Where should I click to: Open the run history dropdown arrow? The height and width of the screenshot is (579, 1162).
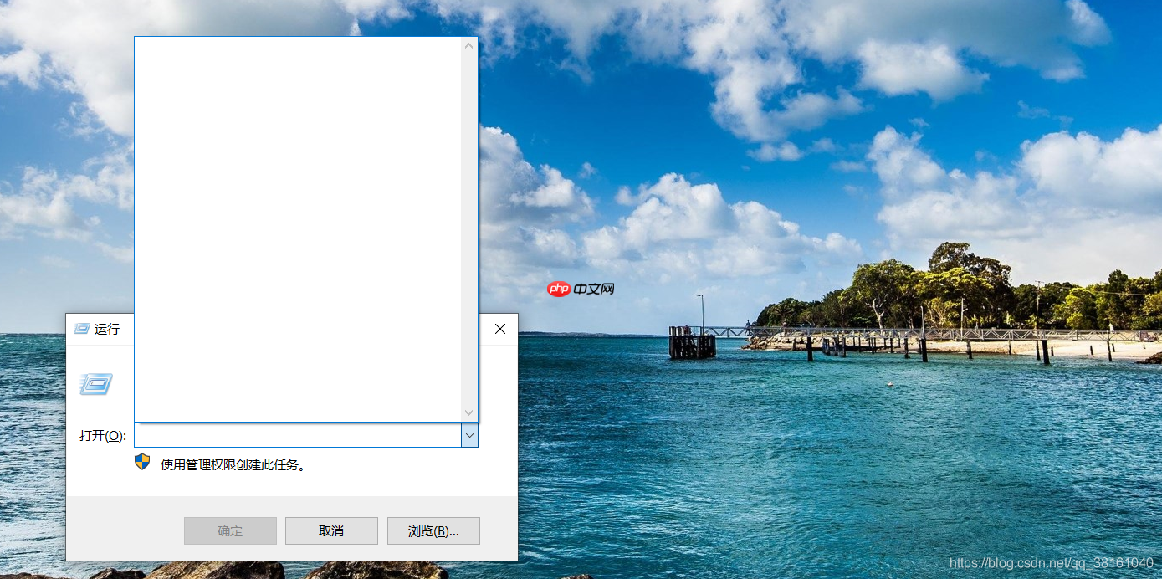tap(469, 435)
